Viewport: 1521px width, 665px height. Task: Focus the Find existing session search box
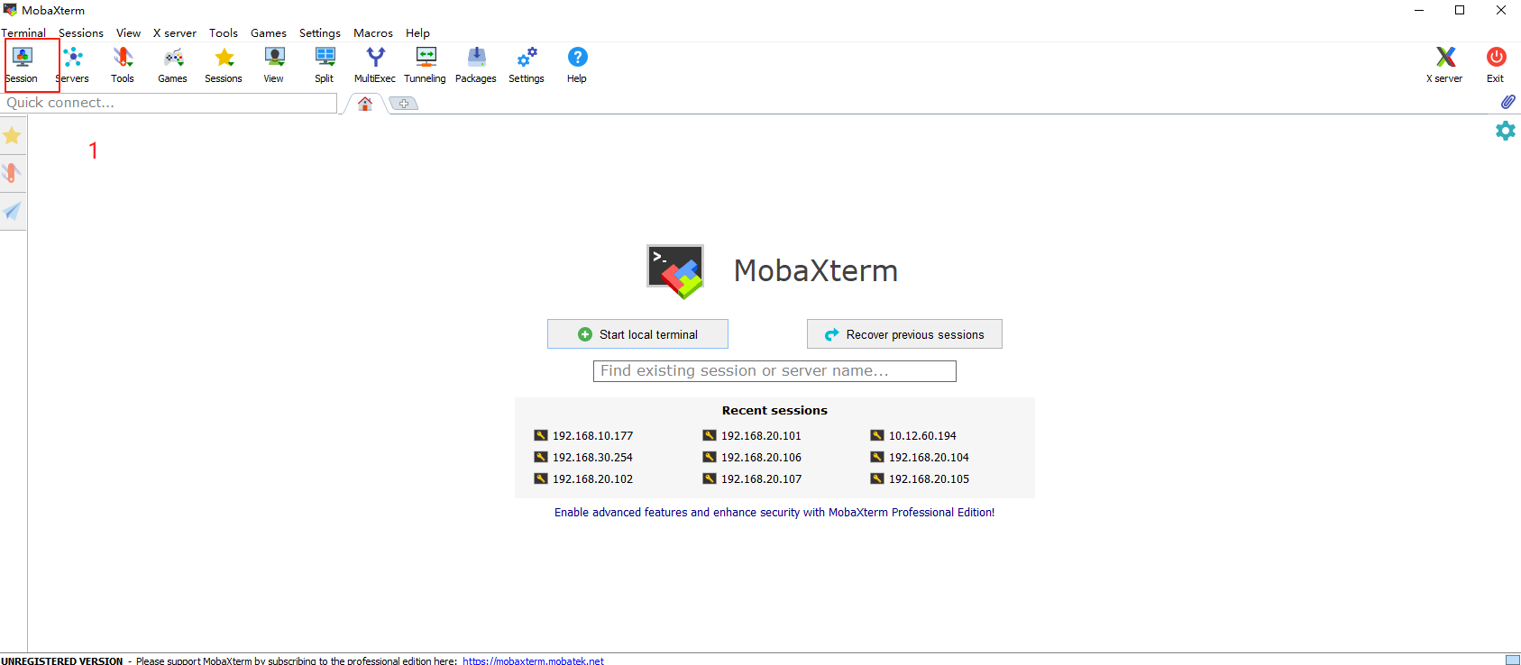coord(774,371)
